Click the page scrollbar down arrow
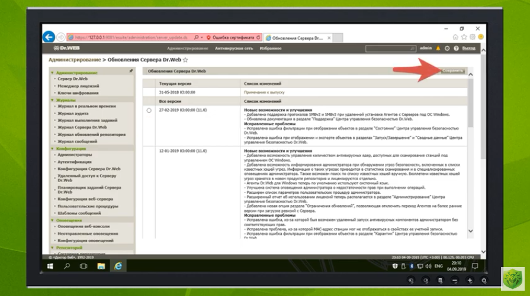 click(x=483, y=252)
